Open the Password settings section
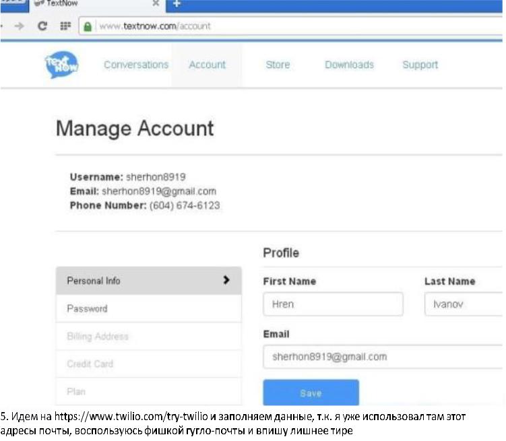This screenshot has height=441, width=506. pos(149,308)
